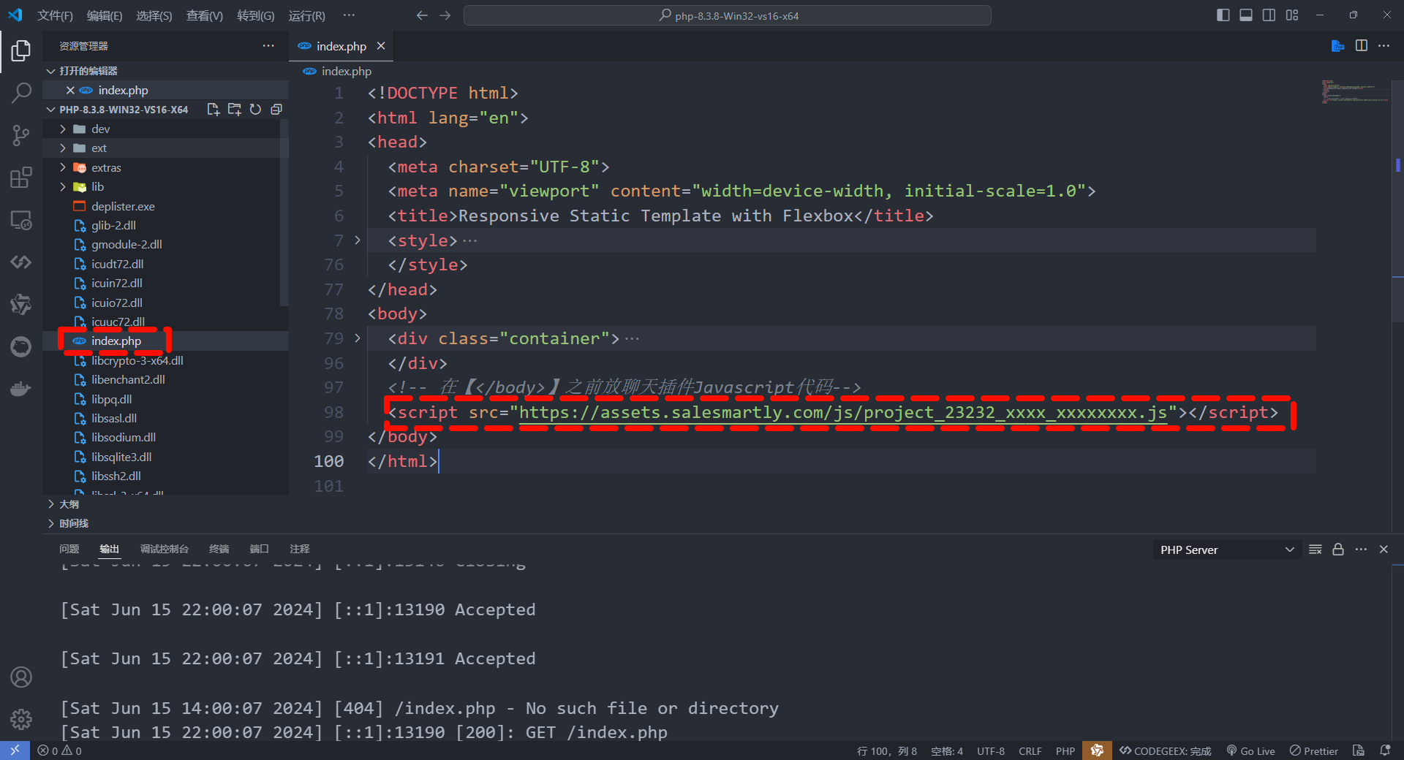The image size is (1404, 760).
Task: Click the salesmartly script URL link
Action: point(842,413)
